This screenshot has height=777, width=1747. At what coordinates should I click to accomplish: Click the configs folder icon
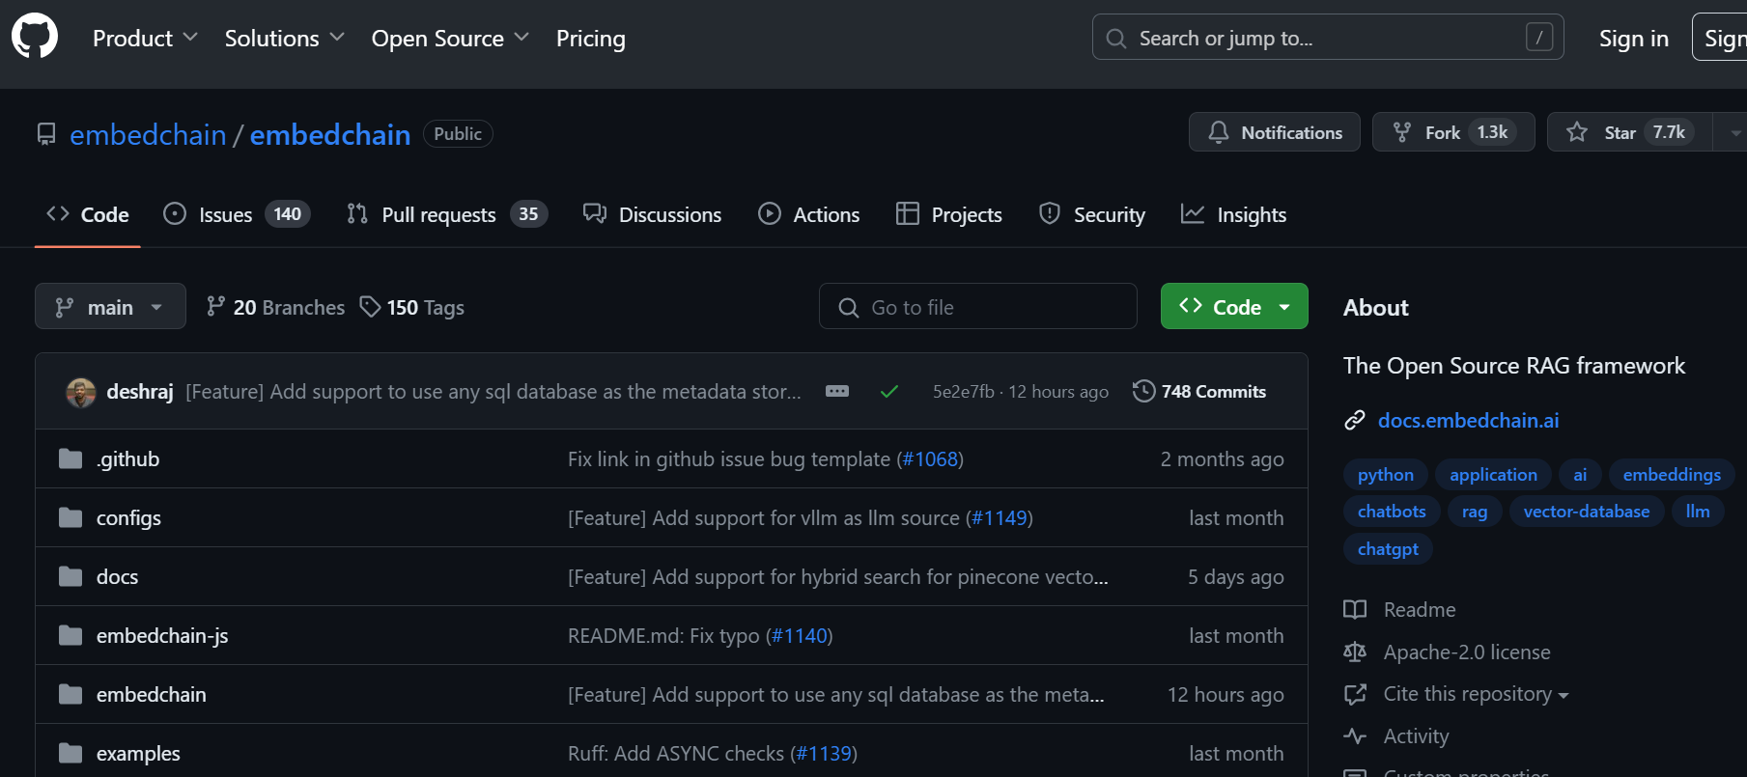pos(70,517)
